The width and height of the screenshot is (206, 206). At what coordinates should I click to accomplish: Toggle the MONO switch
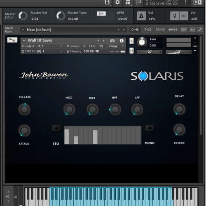tap(150, 128)
